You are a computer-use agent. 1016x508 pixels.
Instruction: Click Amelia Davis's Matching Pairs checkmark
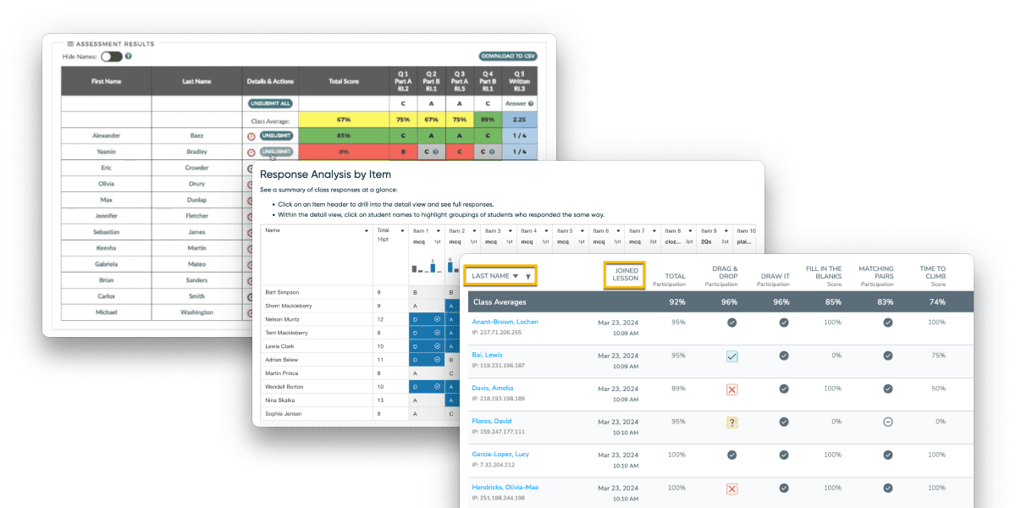tap(888, 389)
